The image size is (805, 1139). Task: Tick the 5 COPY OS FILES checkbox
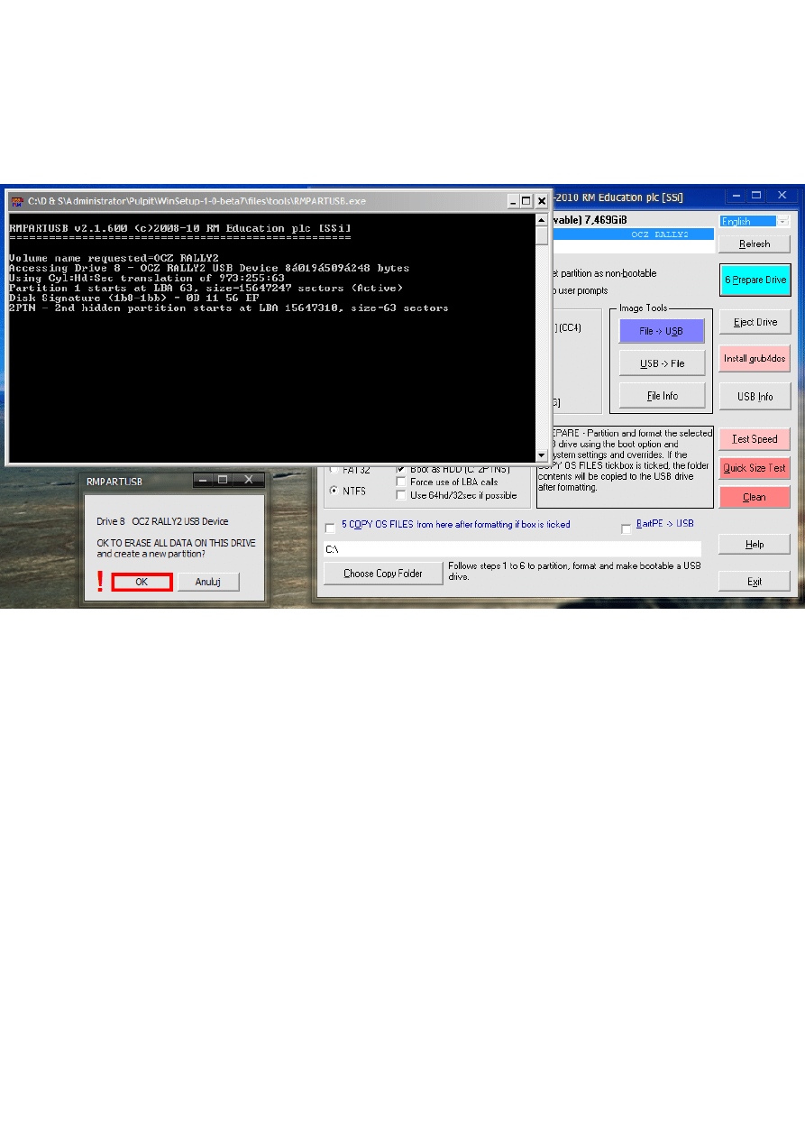click(x=331, y=527)
